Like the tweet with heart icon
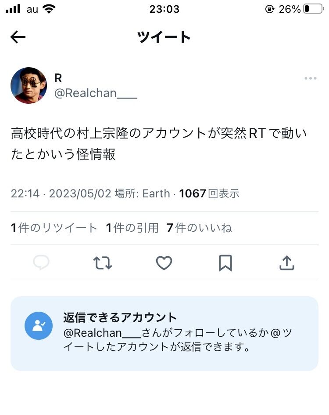The image size is (329, 415). (164, 263)
